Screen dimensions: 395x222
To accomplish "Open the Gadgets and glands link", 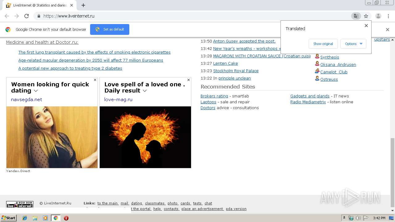I will pyautogui.click(x=310, y=96).
